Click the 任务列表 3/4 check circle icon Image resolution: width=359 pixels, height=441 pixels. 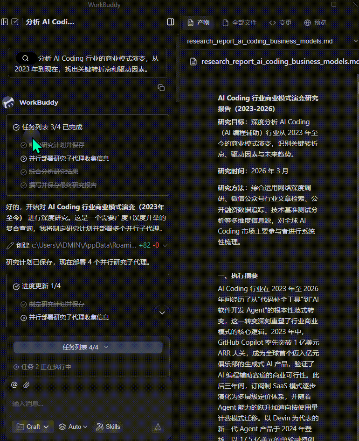(16, 128)
